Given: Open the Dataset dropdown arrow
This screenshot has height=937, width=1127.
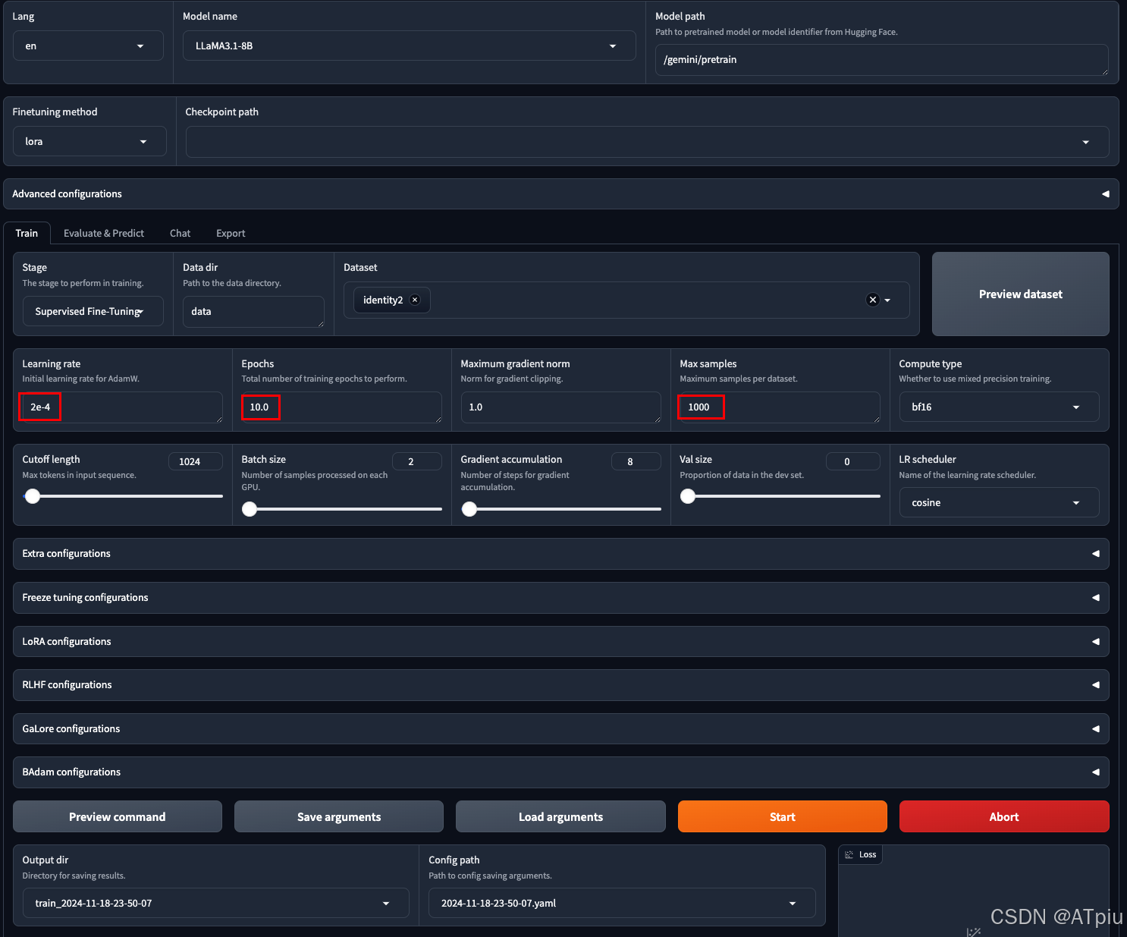Looking at the screenshot, I should (887, 300).
